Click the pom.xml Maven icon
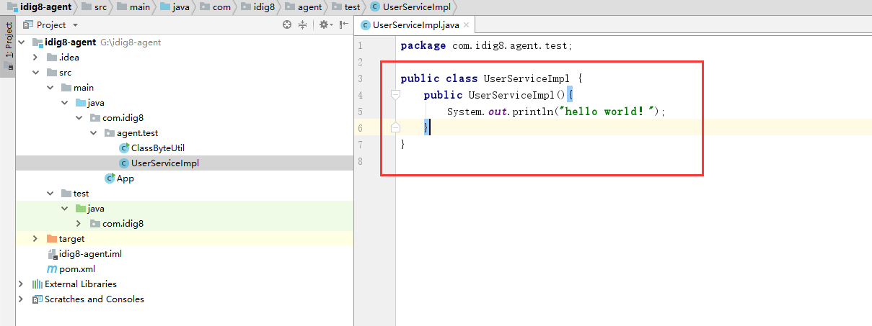Image resolution: width=872 pixels, height=326 pixels. click(52, 269)
